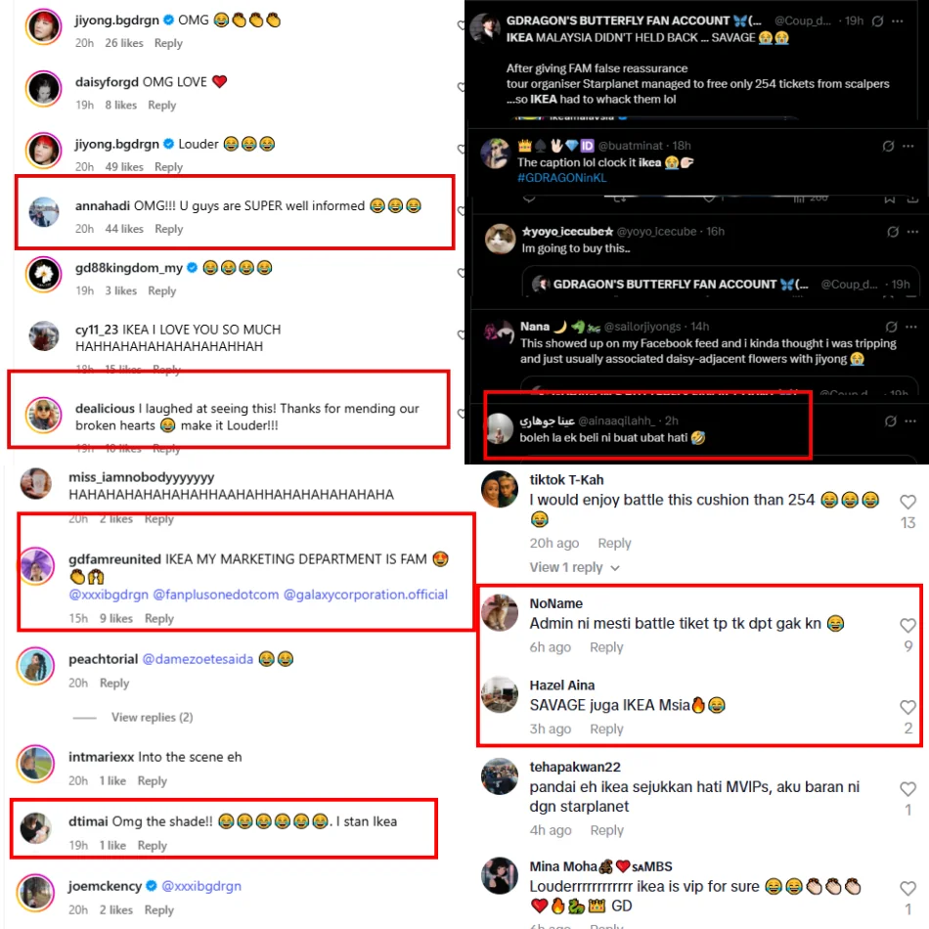Viewport: 929px width, 929px height.
Task: Like Mina Moha's Louder comment
Action: click(x=907, y=888)
